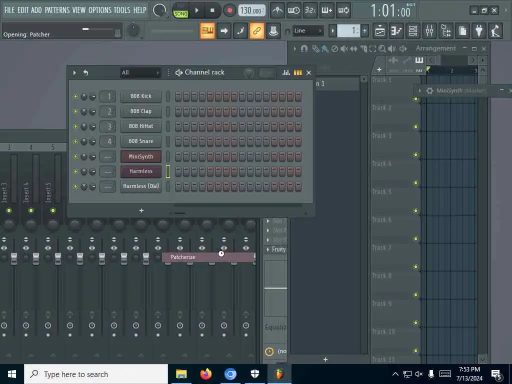The image size is (512, 384).
Task: Click the main master pitch knob
Action: click(133, 30)
